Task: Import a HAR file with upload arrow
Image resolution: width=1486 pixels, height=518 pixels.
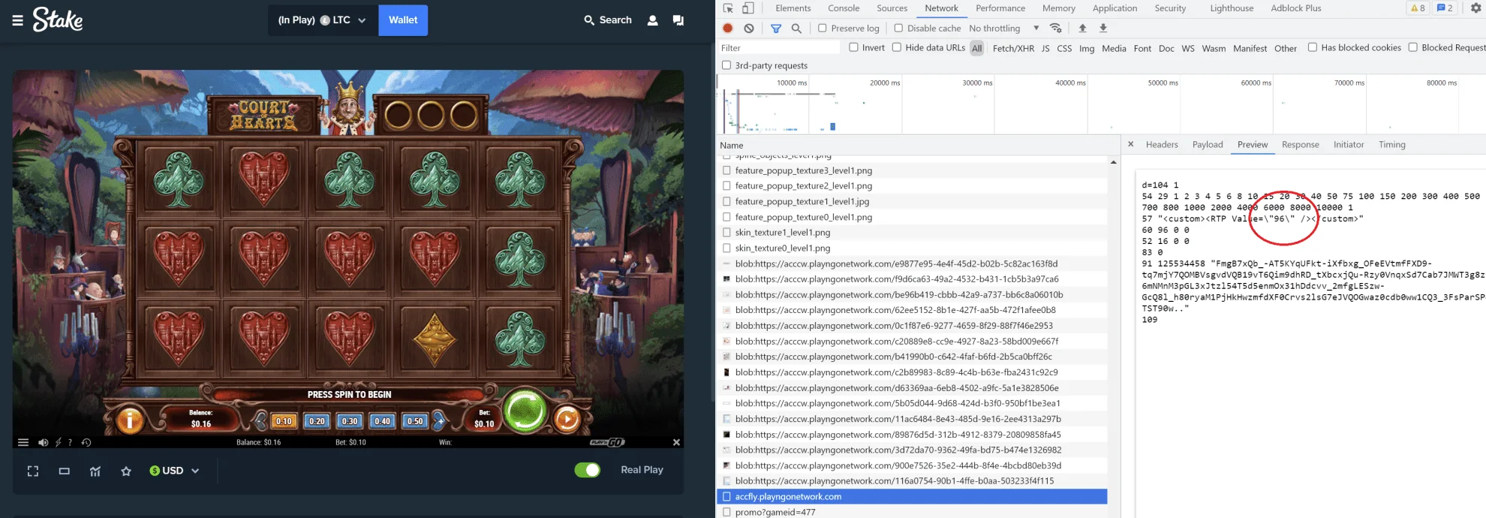Action: (1082, 28)
